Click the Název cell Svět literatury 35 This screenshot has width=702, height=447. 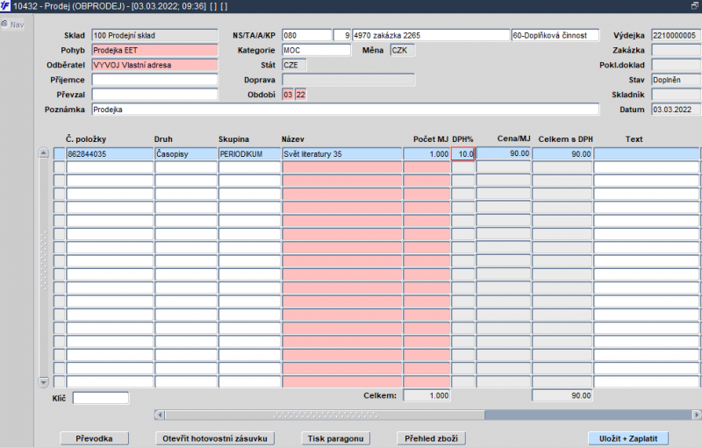[x=341, y=153]
